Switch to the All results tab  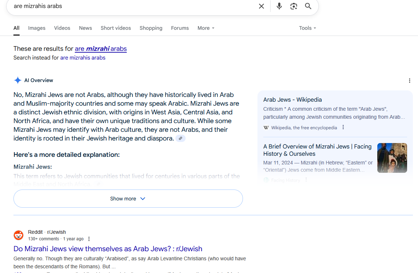click(x=17, y=28)
